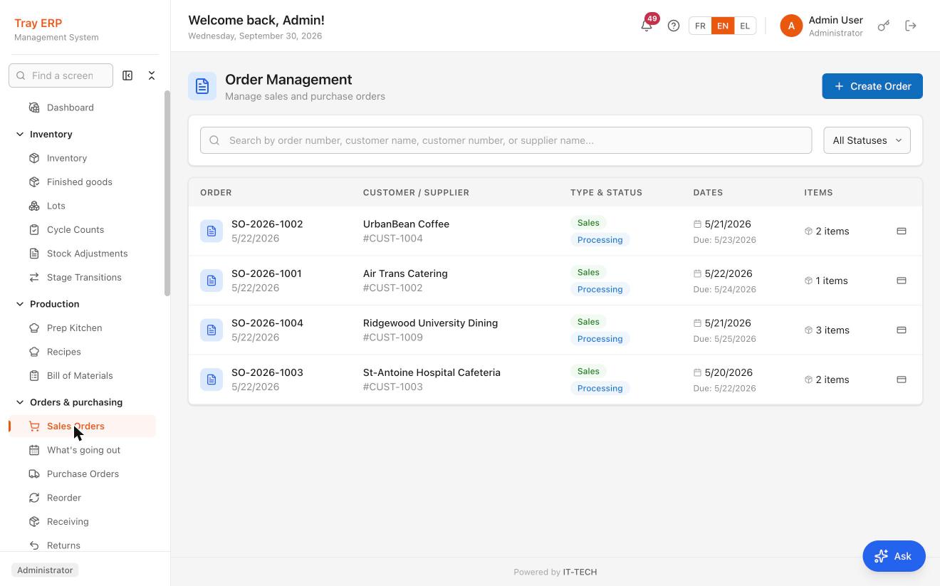The height and width of the screenshot is (586, 940).
Task: Click the Create Order button
Action: pyautogui.click(x=872, y=86)
